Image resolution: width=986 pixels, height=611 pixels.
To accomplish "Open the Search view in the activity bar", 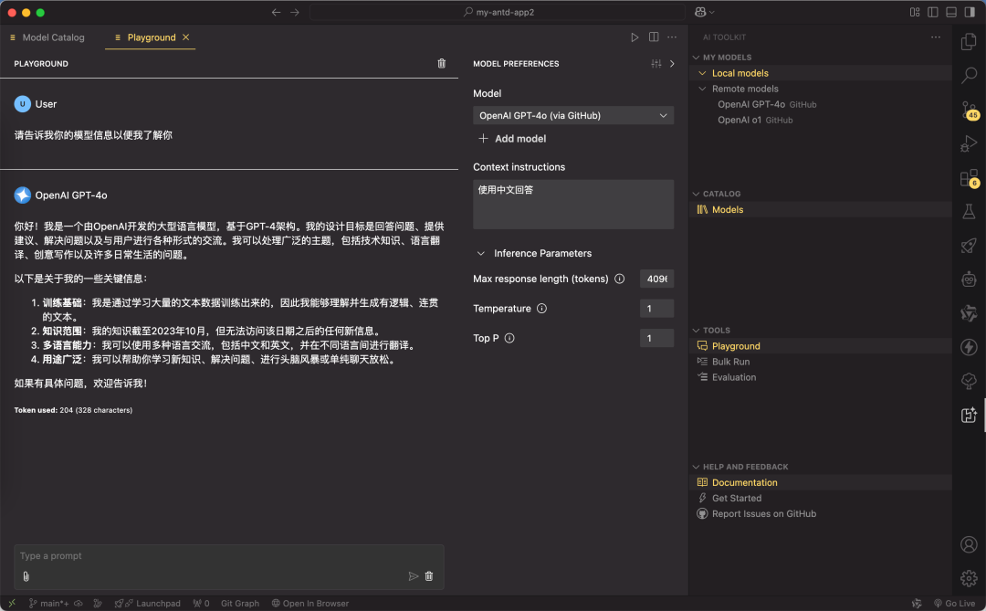I will coord(968,76).
